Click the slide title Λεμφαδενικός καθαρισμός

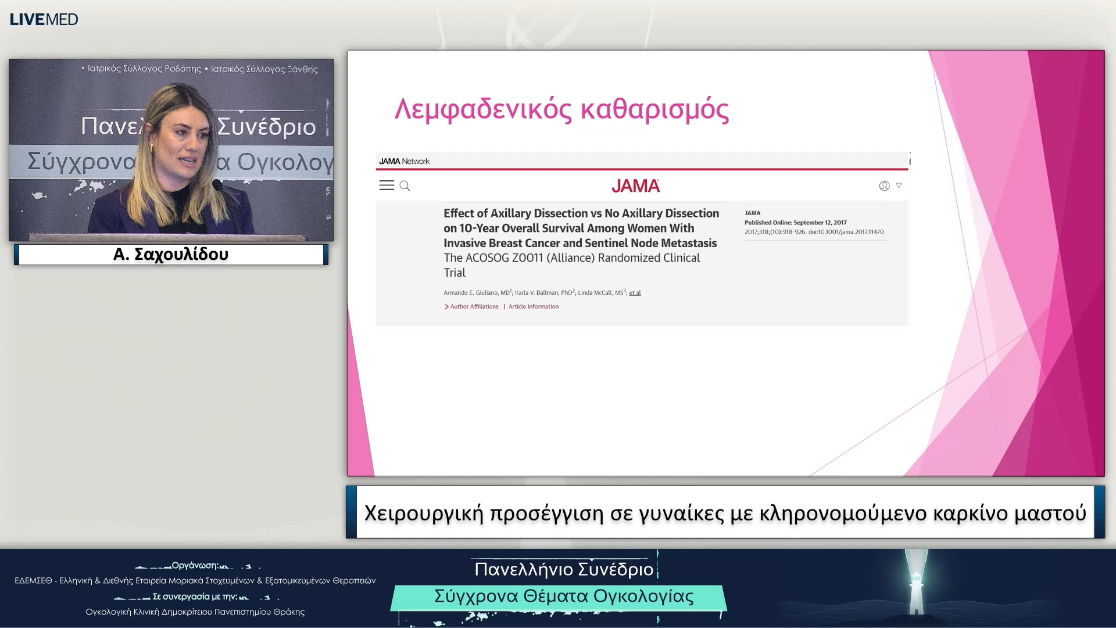pos(561,109)
